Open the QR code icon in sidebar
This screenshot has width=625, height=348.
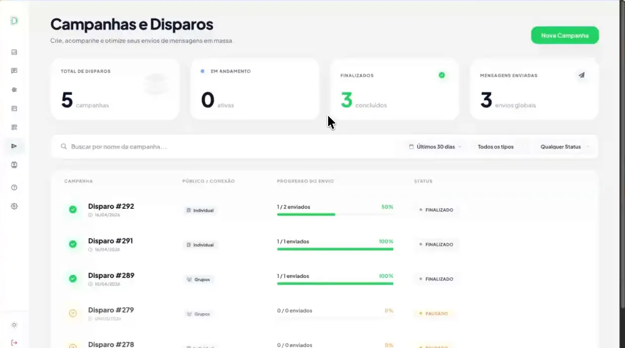pyautogui.click(x=14, y=127)
